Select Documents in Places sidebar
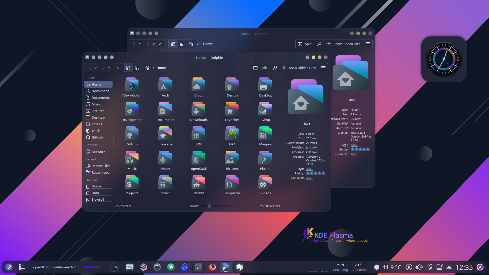The image size is (489, 275). coord(98,98)
